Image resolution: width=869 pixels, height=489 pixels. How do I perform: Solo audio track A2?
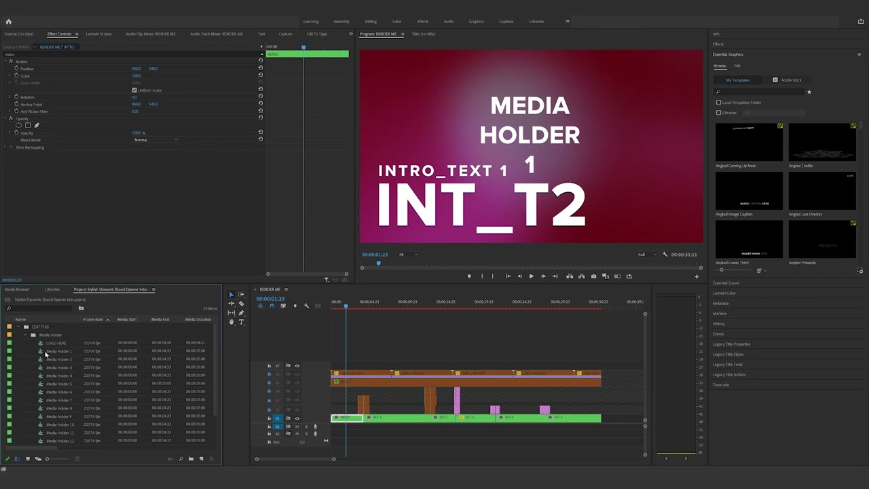pyautogui.click(x=306, y=434)
